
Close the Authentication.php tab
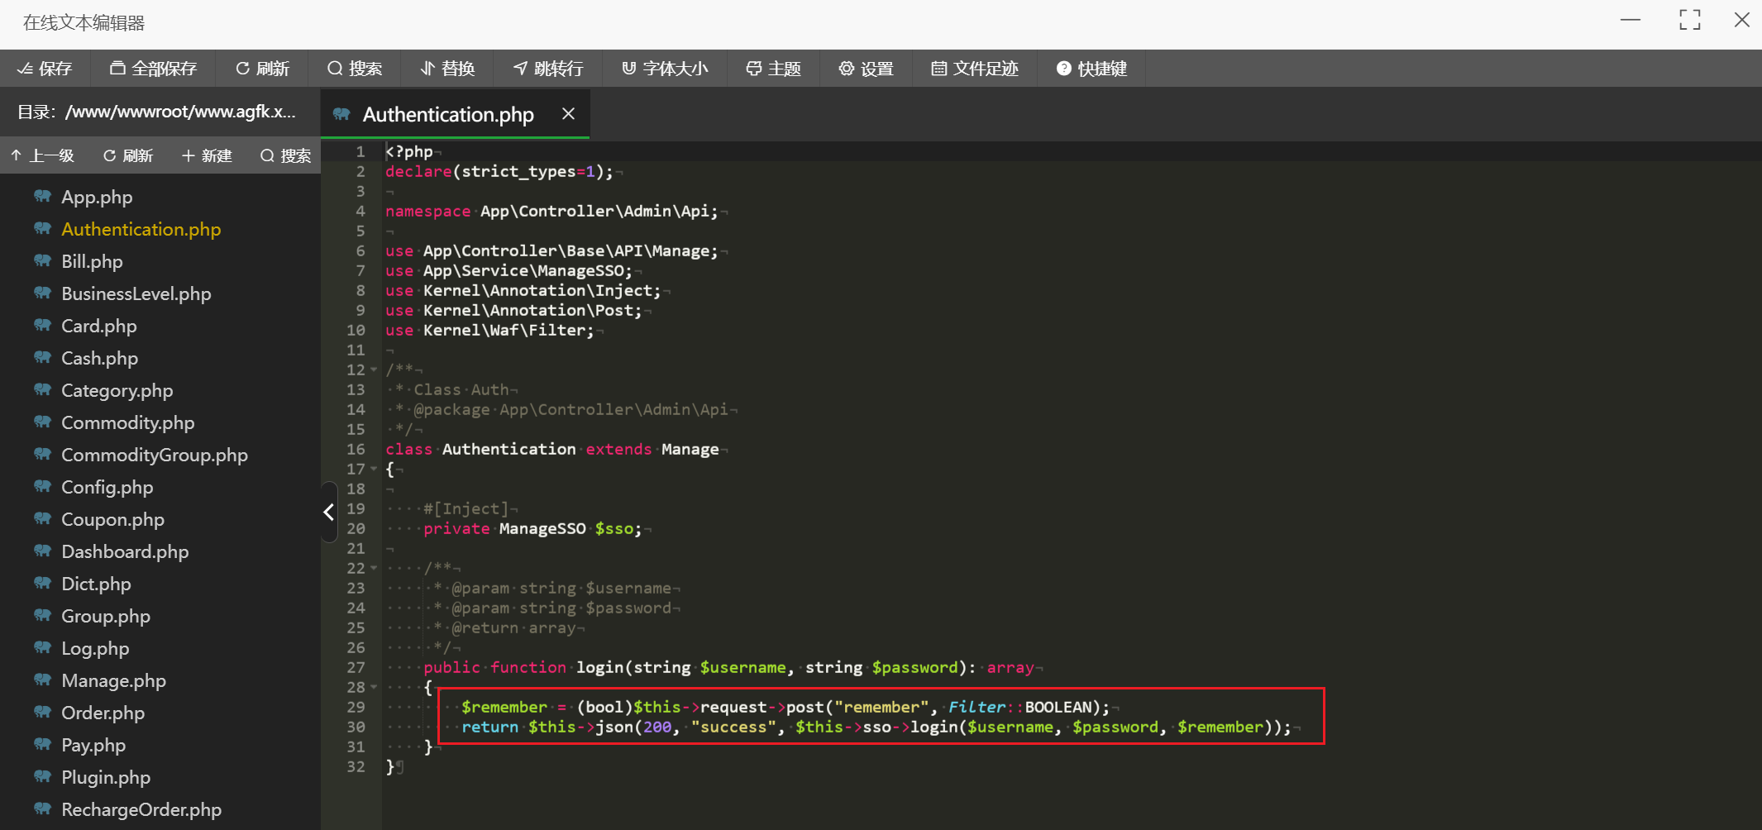[568, 114]
